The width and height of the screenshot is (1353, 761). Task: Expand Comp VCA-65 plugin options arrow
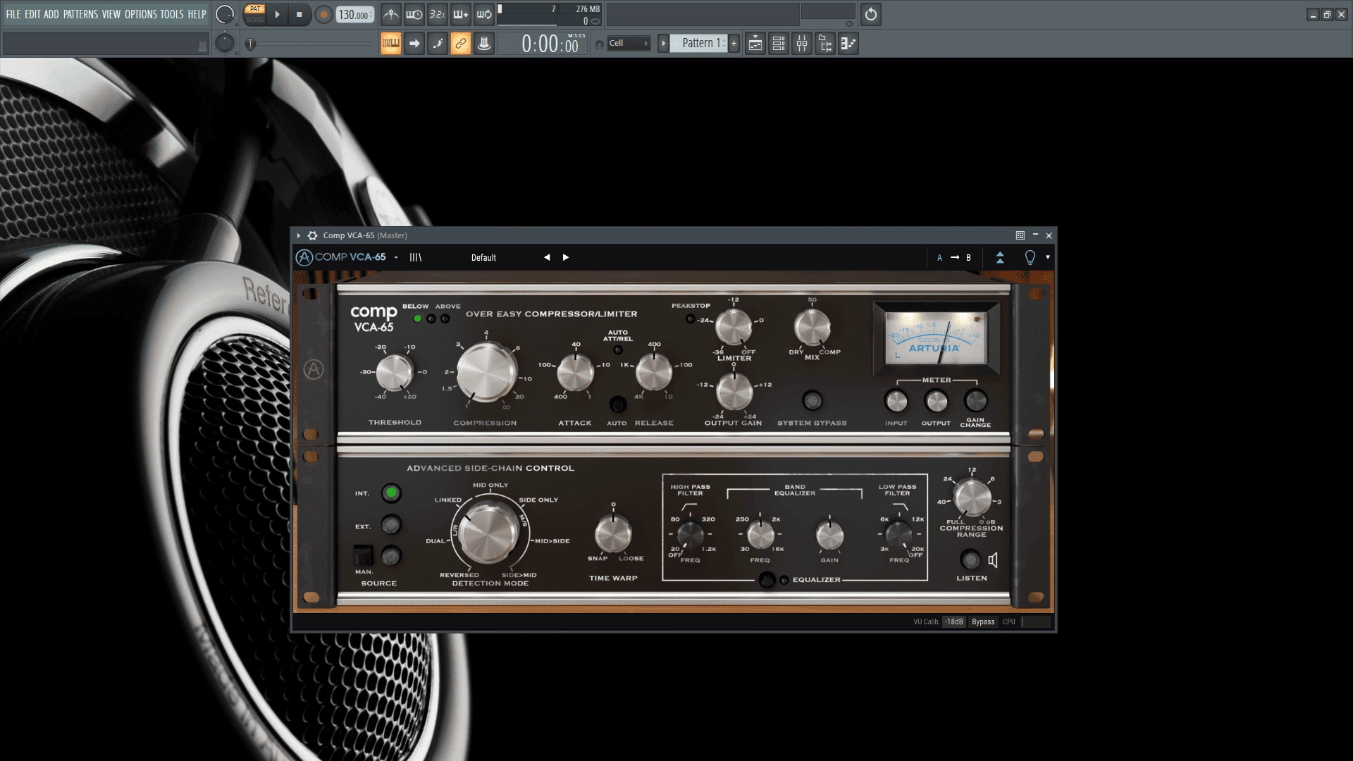[x=299, y=235]
